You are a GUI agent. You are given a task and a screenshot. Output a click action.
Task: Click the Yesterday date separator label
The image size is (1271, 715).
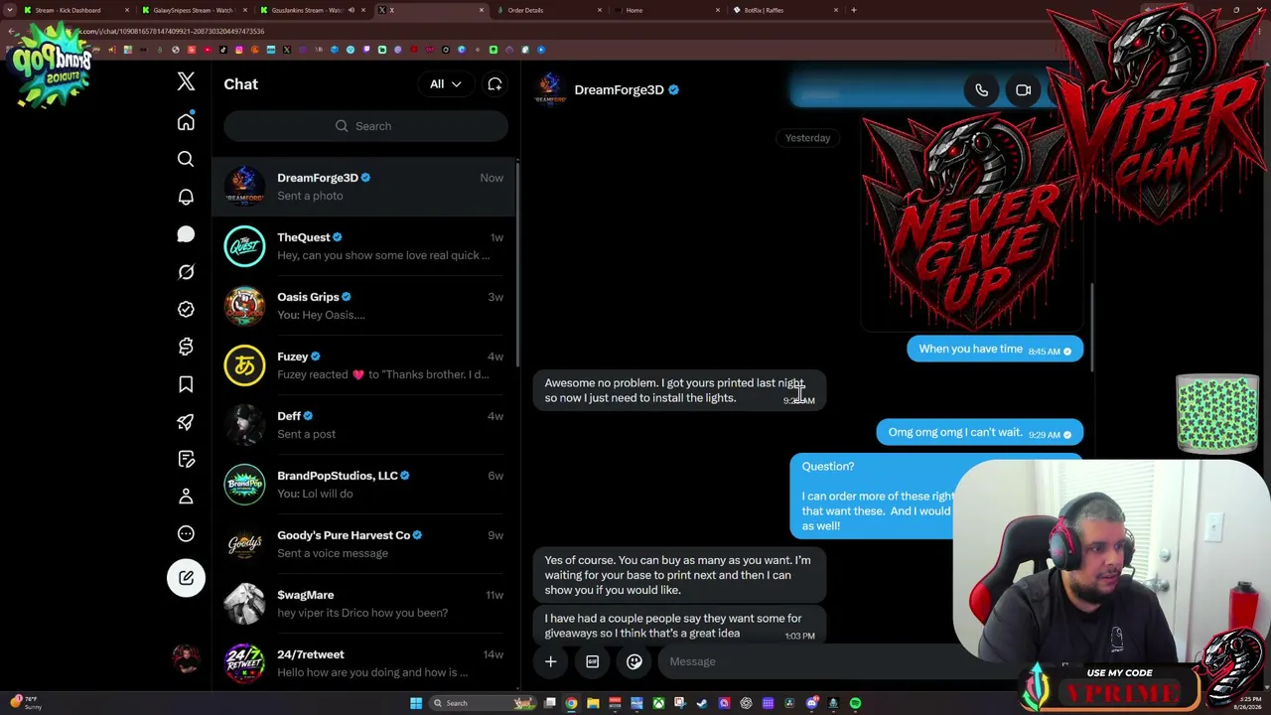click(807, 138)
